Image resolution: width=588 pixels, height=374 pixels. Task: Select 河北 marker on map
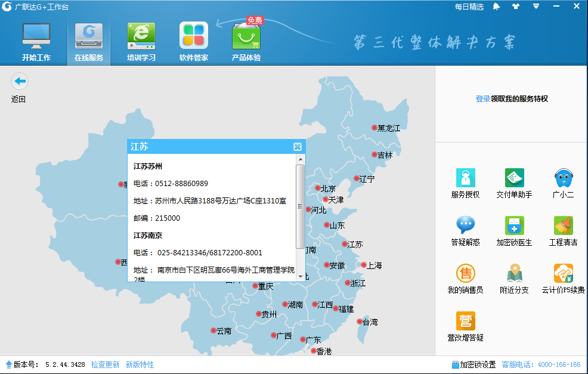(309, 209)
